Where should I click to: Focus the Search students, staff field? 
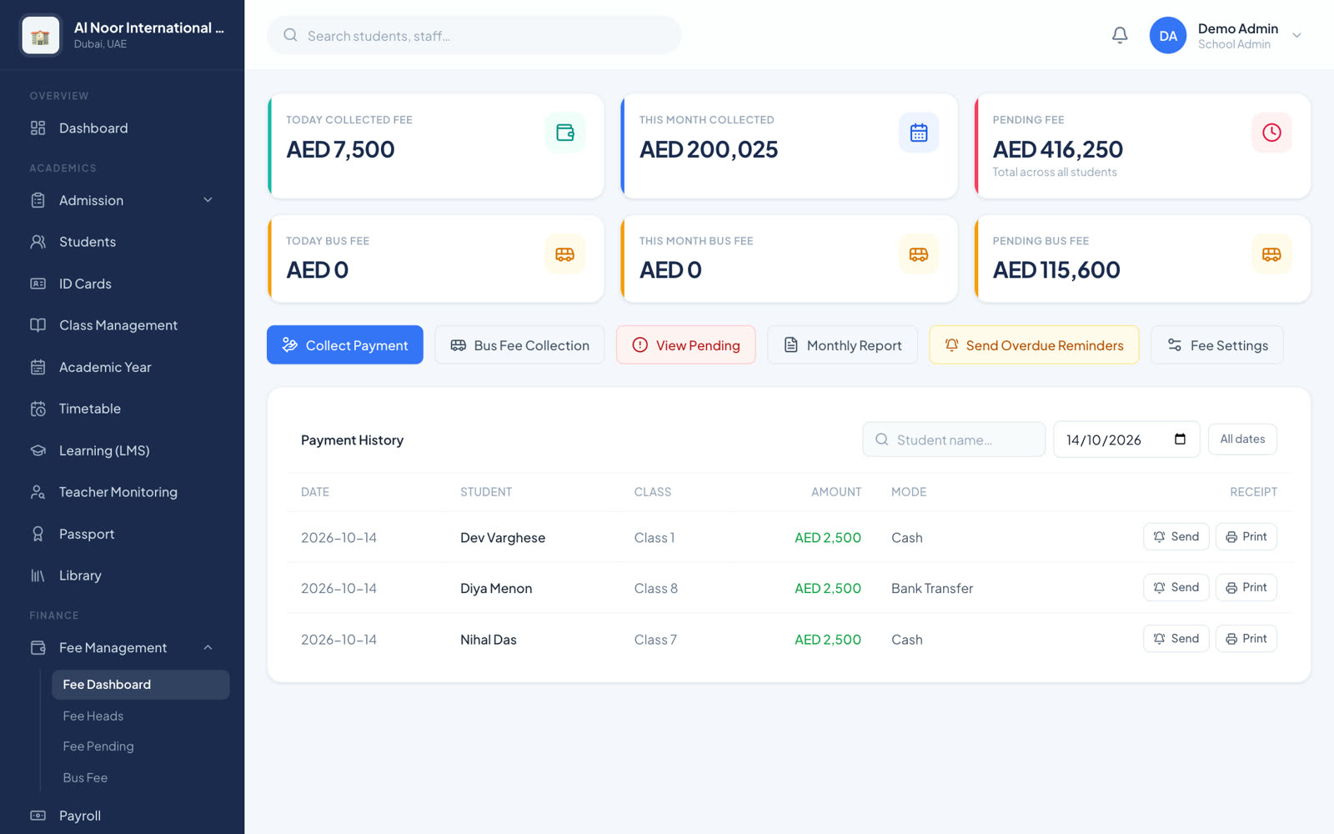click(474, 35)
